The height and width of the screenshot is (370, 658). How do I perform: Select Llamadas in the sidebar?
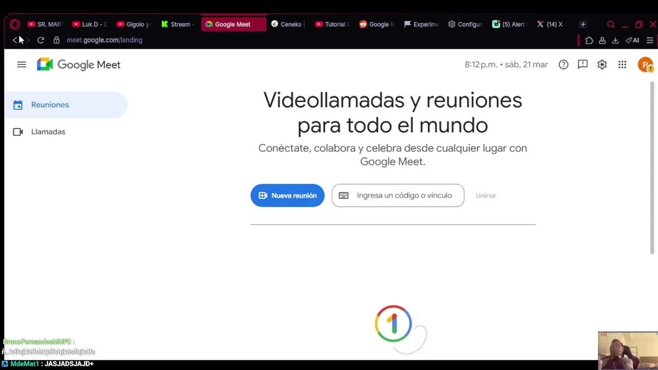[x=65, y=132]
